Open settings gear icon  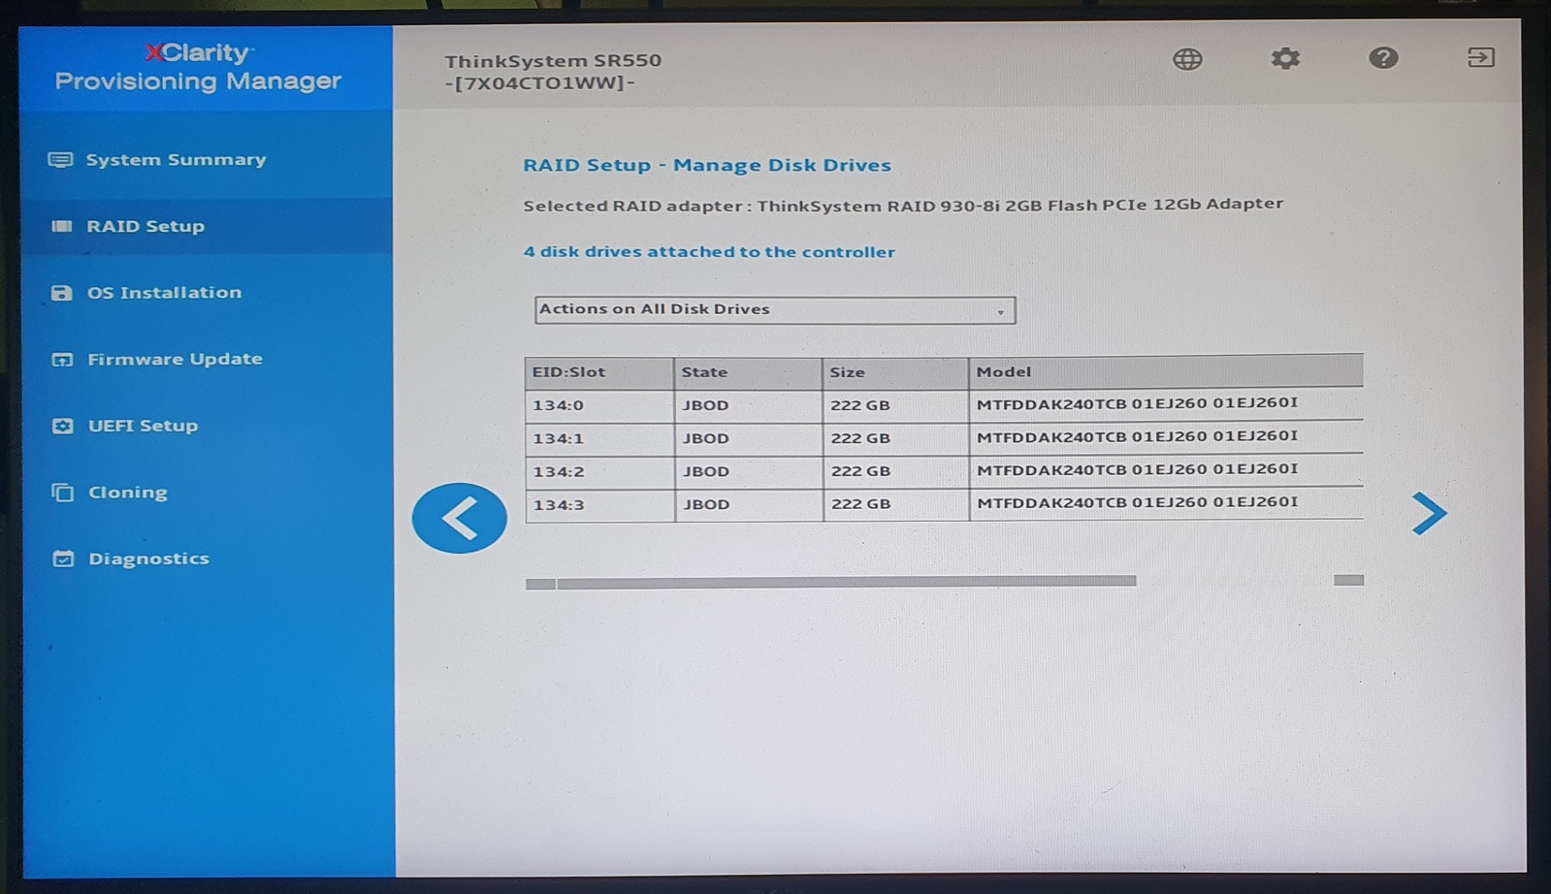tap(1285, 58)
